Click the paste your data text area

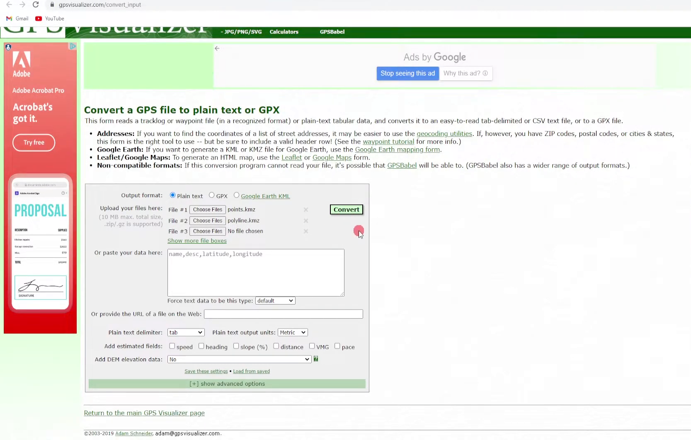click(x=256, y=273)
